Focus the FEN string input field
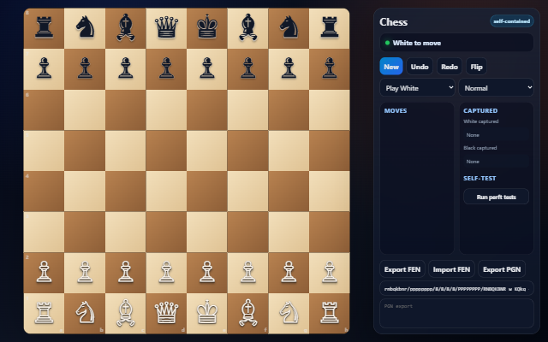Screen dimensions: 548x342 tap(456, 289)
